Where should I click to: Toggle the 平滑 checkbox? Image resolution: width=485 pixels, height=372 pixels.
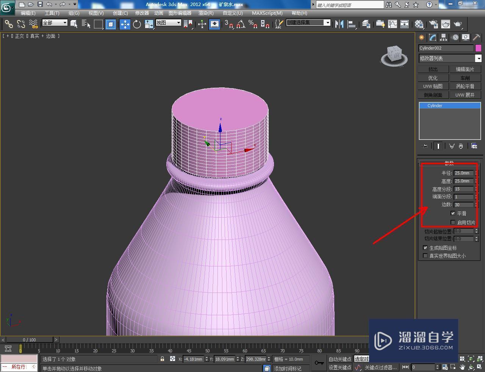tap(453, 213)
